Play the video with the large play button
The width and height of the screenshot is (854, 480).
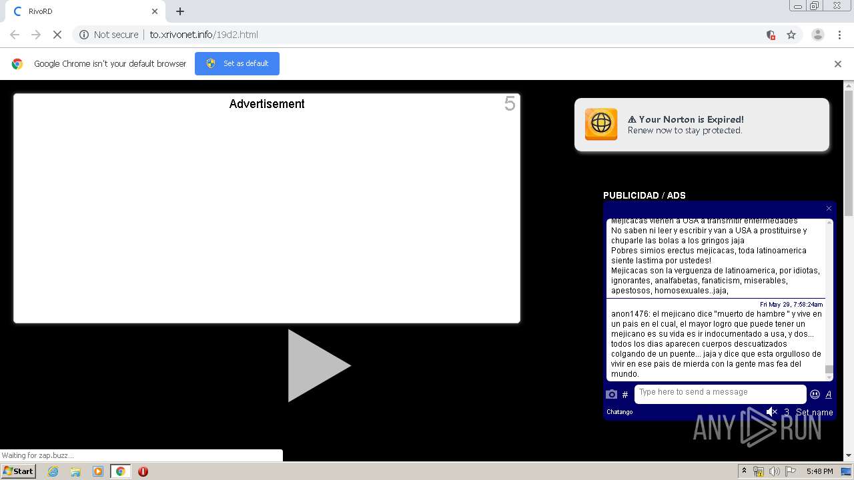click(x=319, y=365)
